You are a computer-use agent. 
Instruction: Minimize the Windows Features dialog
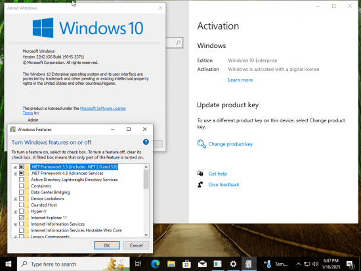pos(113,129)
